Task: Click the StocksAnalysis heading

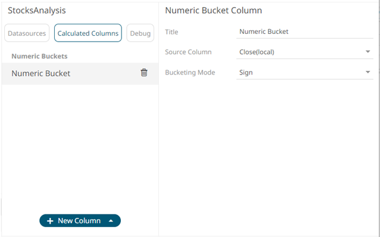Action: pos(37,11)
